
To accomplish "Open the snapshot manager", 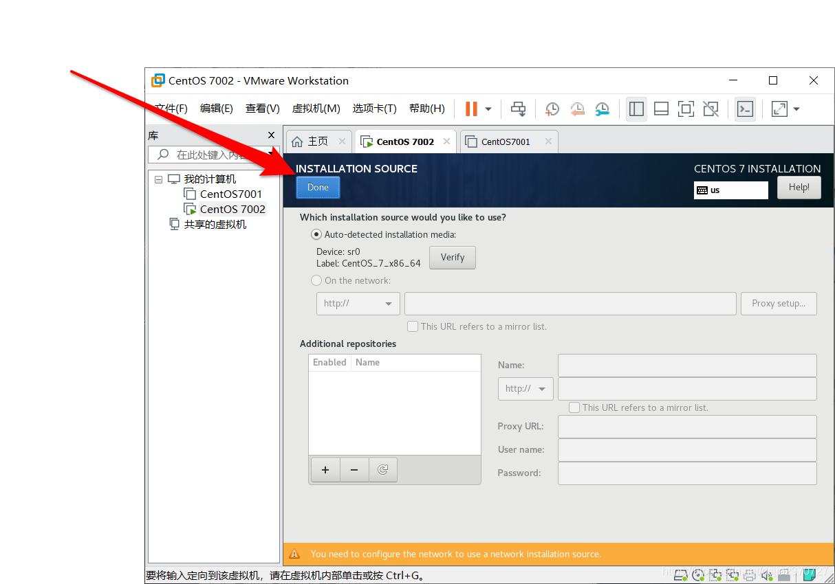I will coord(602,109).
